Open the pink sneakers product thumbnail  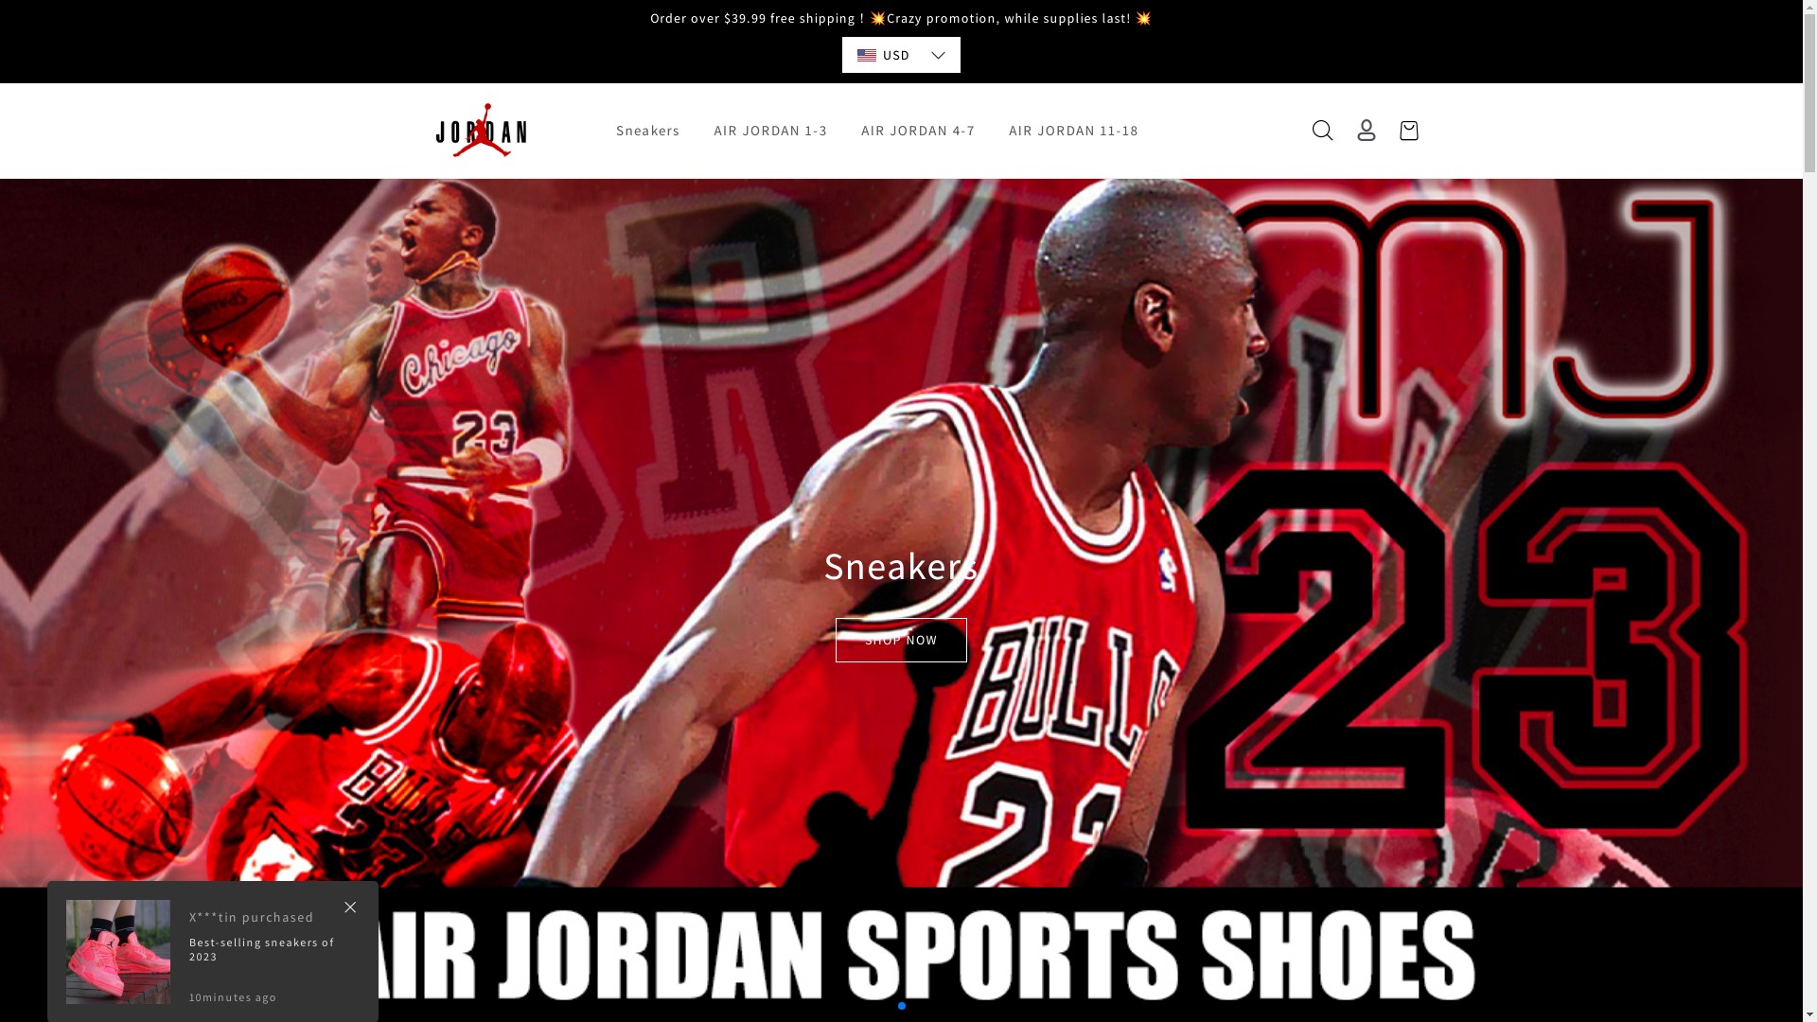click(x=118, y=952)
